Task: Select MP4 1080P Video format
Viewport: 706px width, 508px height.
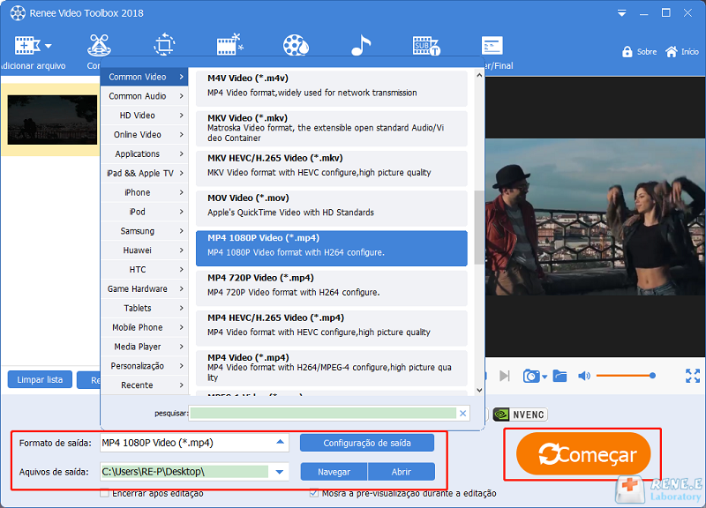Action: pos(332,248)
